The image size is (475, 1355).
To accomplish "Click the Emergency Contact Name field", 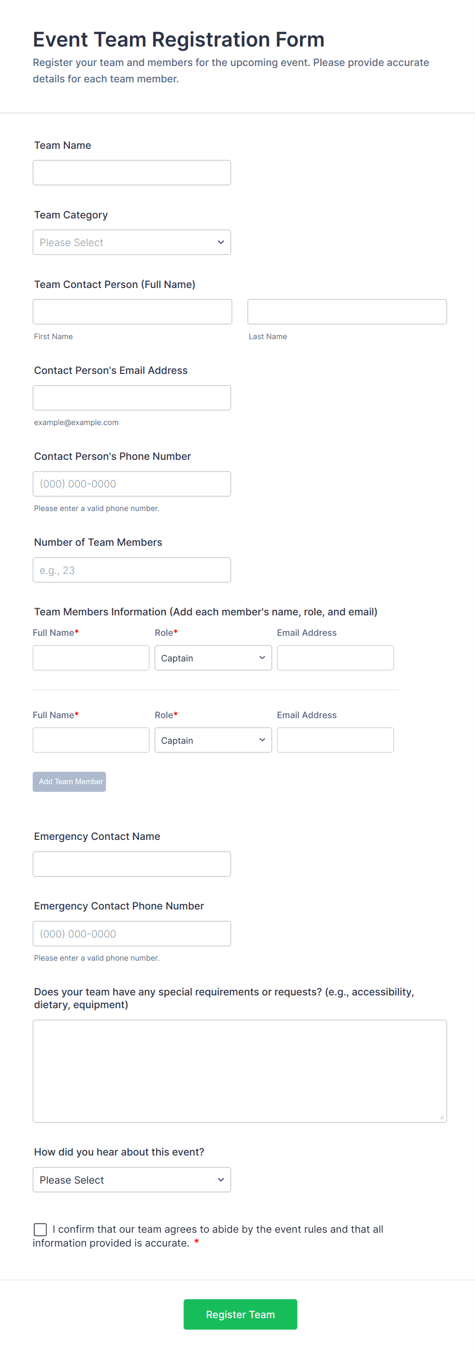I will click(x=131, y=864).
